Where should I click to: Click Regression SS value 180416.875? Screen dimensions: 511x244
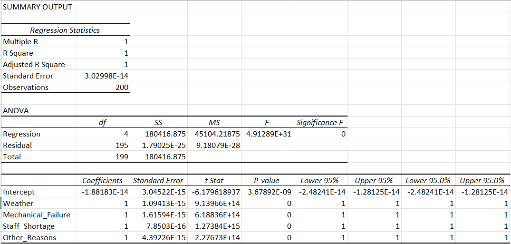click(159, 134)
